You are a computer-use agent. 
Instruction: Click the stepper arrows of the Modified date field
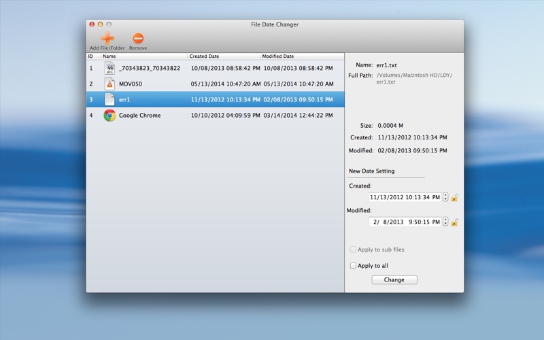[x=445, y=222]
